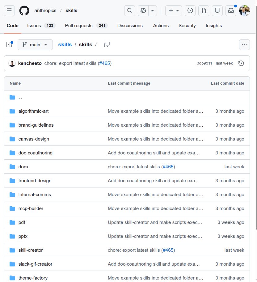Open commit message in doc-coauthoring row

[154, 153]
